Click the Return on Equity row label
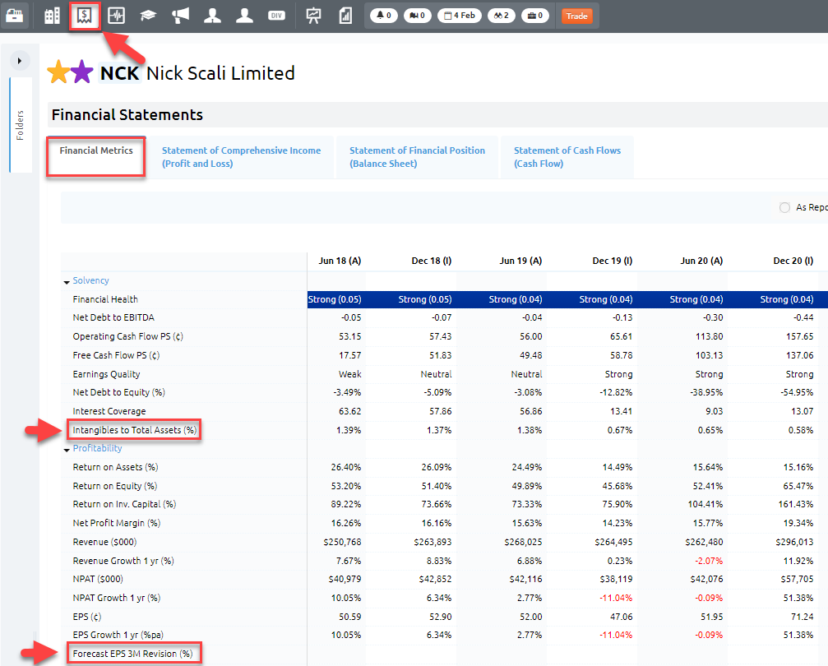This screenshot has width=828, height=666. click(114, 487)
